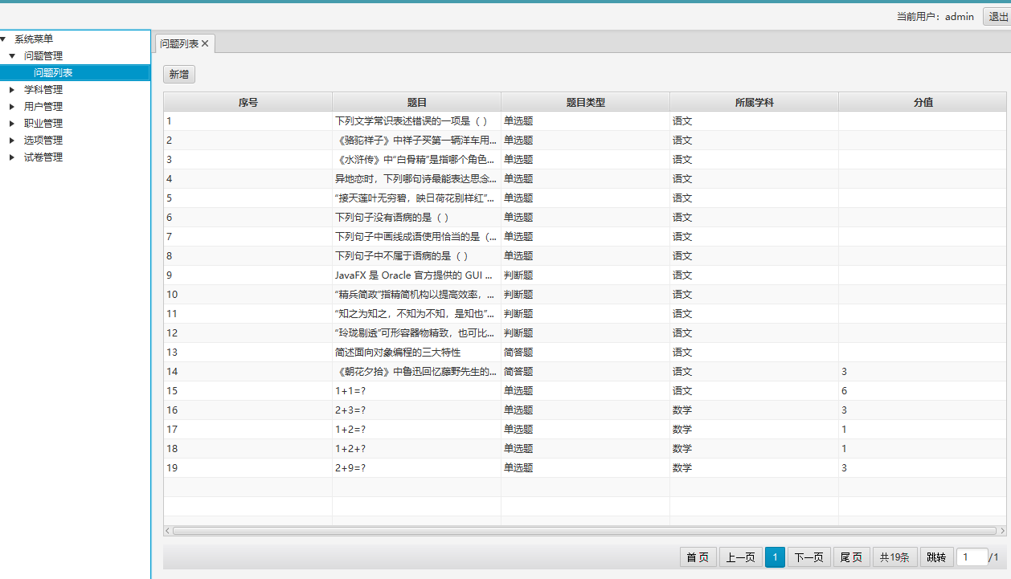Screen dimensions: 1011x579
Task: Go to previous page with 上一页
Action: coord(741,557)
